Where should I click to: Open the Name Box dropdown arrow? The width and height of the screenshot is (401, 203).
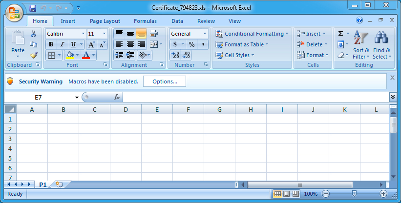pyautogui.click(x=77, y=97)
